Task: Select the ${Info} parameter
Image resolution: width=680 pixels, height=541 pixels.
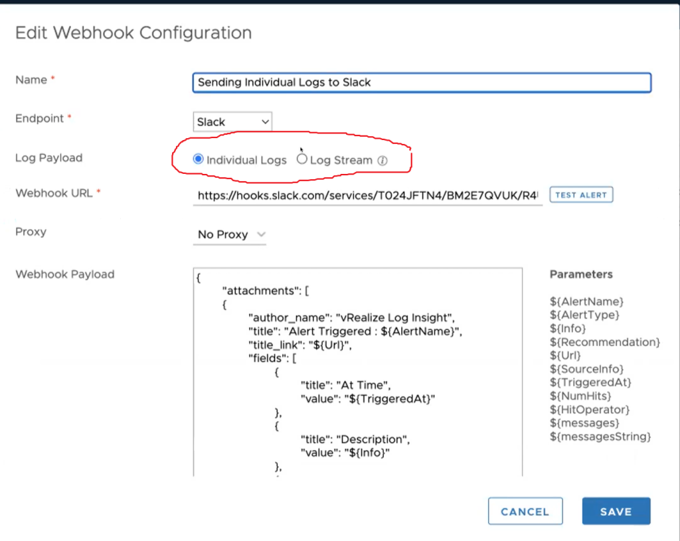Action: point(568,329)
